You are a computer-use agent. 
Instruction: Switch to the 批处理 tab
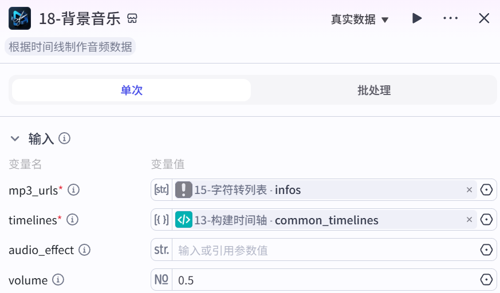click(x=374, y=90)
